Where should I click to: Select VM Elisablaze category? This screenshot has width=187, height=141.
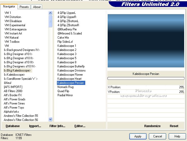[13, 21]
